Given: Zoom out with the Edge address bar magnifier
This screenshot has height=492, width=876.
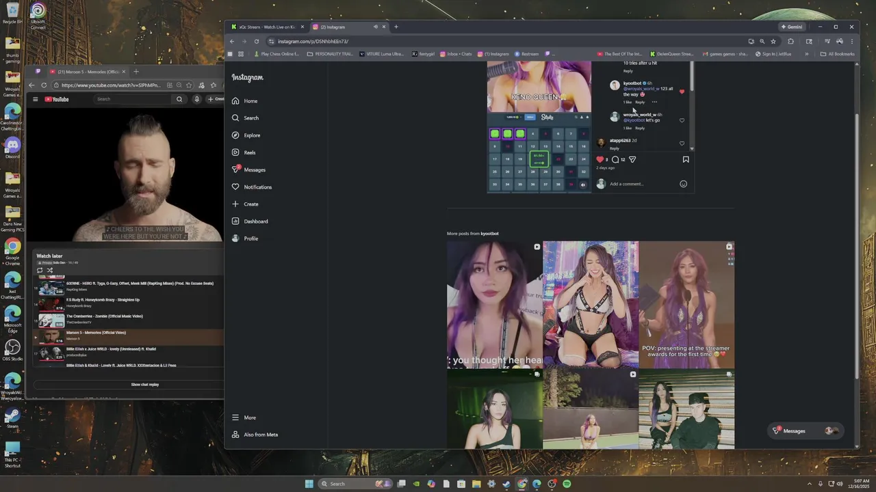Looking at the screenshot, I should point(179,85).
